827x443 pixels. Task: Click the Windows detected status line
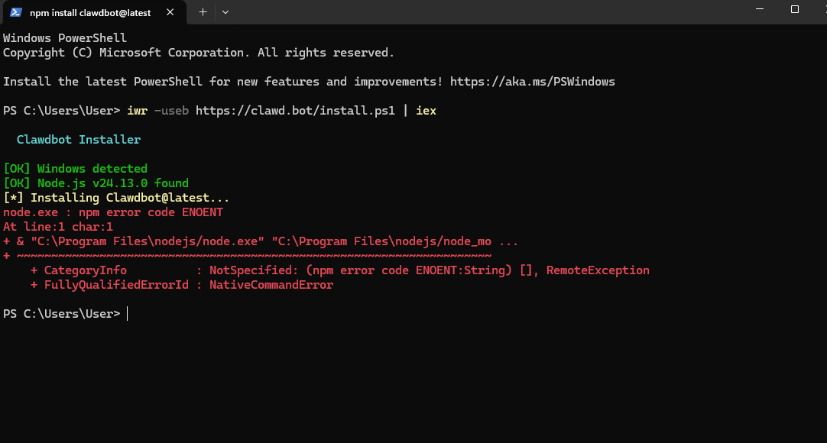point(75,169)
